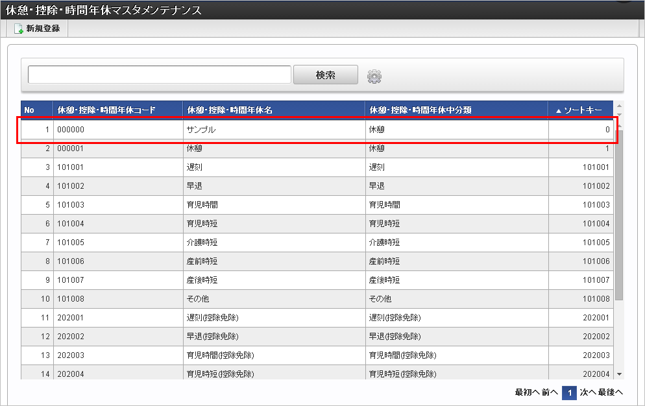
Task: Sort by 休憩・控除・時間年休中分類 column header
Action: tap(457, 110)
